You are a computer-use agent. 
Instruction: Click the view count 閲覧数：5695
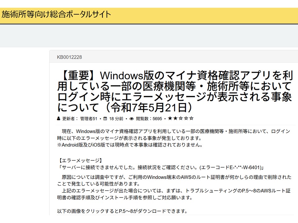(x=149, y=119)
